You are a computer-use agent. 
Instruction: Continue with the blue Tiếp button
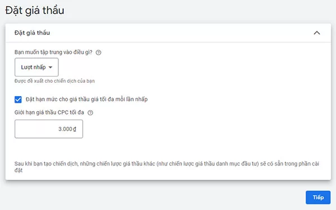318,197
